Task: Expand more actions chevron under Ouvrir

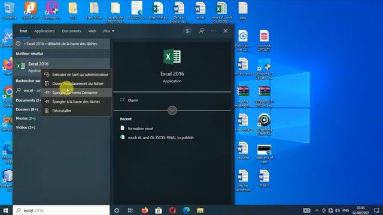Action: 172,110
